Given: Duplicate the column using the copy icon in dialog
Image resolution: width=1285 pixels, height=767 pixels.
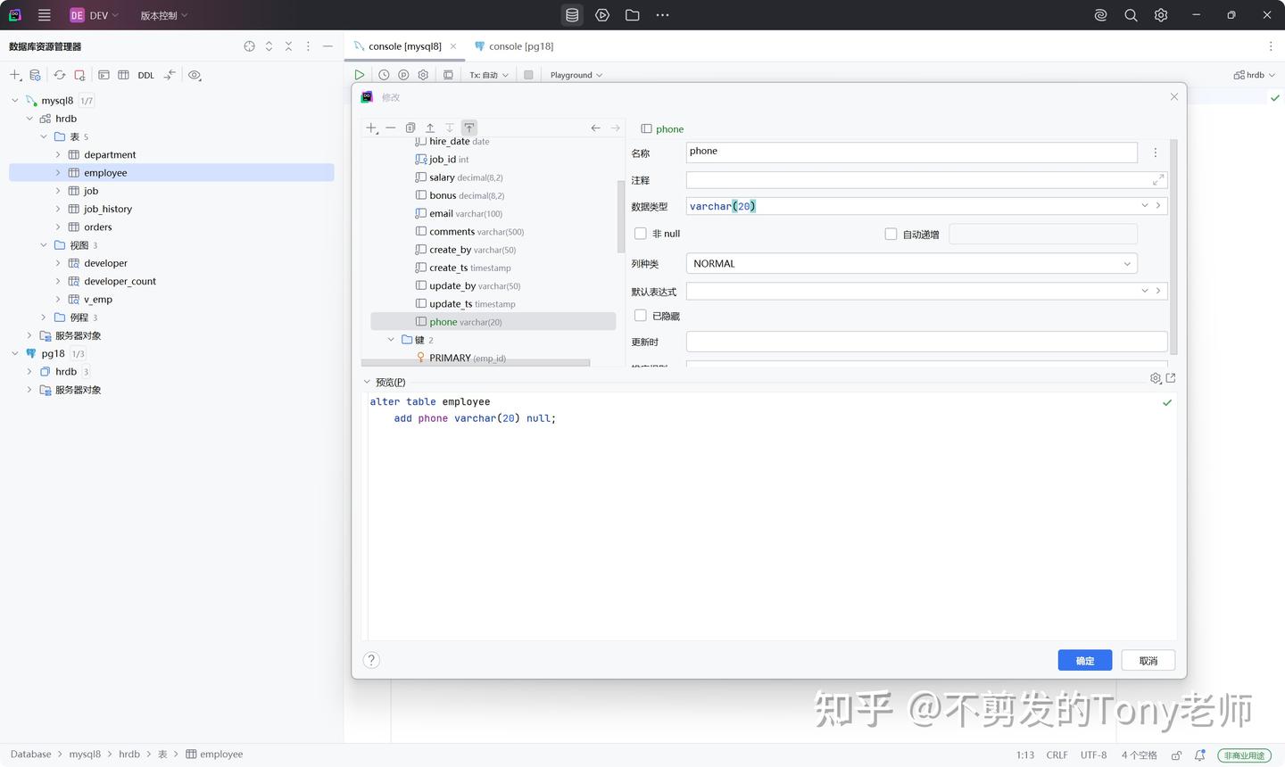Looking at the screenshot, I should [410, 128].
